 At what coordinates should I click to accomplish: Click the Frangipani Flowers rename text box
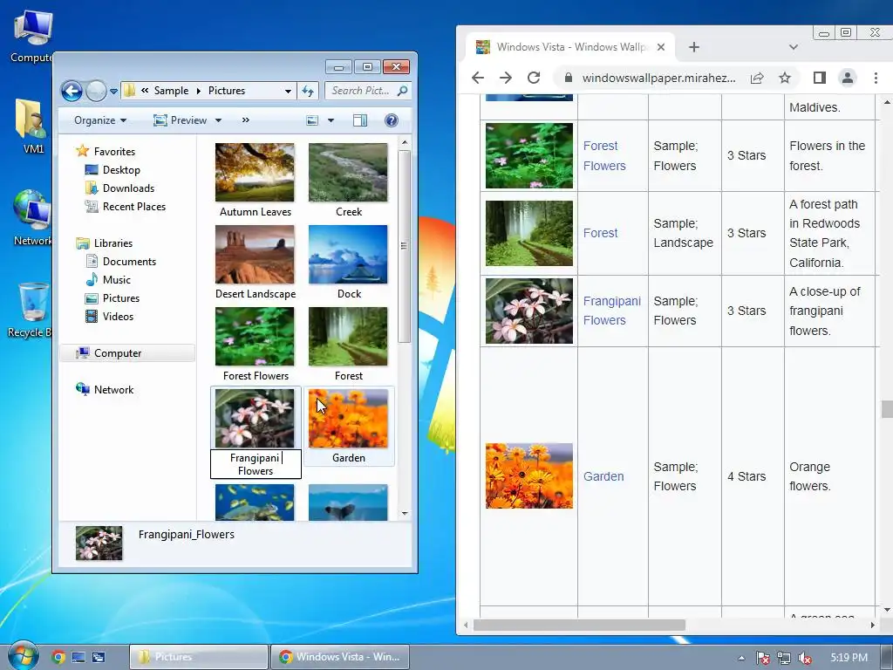point(256,464)
